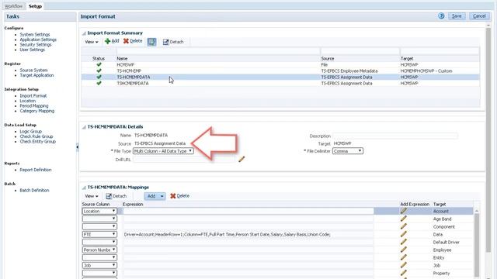Collapse the TS-HCMEMPDATA: Details section
The image size is (497, 279).
[84, 127]
